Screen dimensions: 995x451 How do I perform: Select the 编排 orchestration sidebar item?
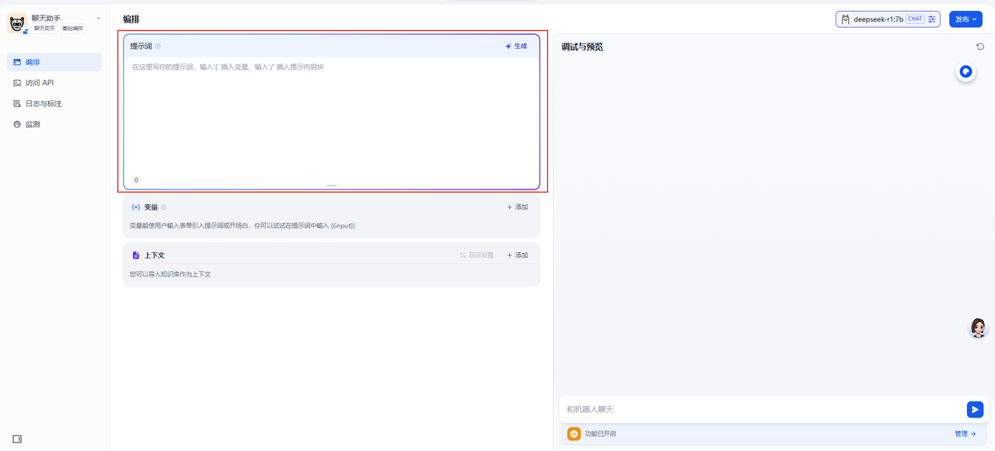coord(32,62)
